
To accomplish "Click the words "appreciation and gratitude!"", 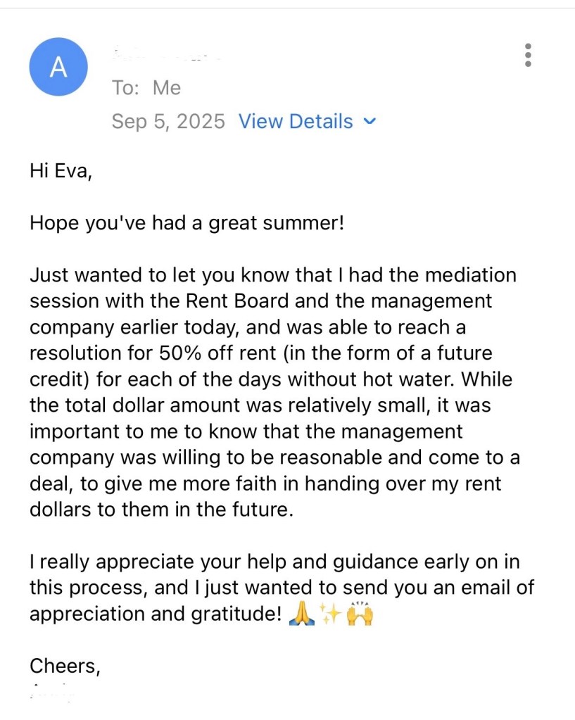I will tap(156, 614).
